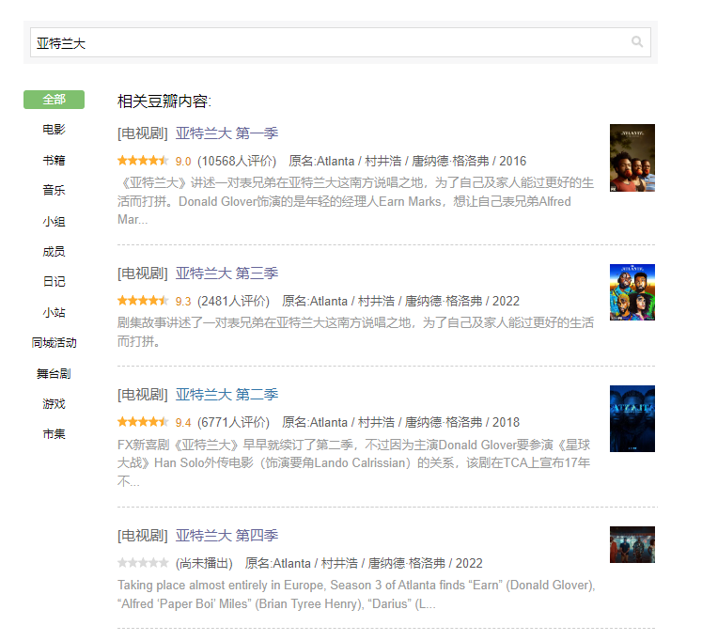
Task: Click the 第二季 info line ending 2018
Action: [x=400, y=423]
